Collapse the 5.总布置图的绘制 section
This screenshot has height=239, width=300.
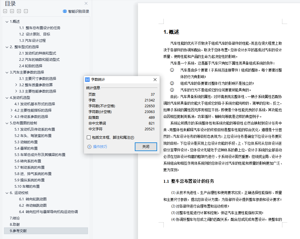point(7,123)
